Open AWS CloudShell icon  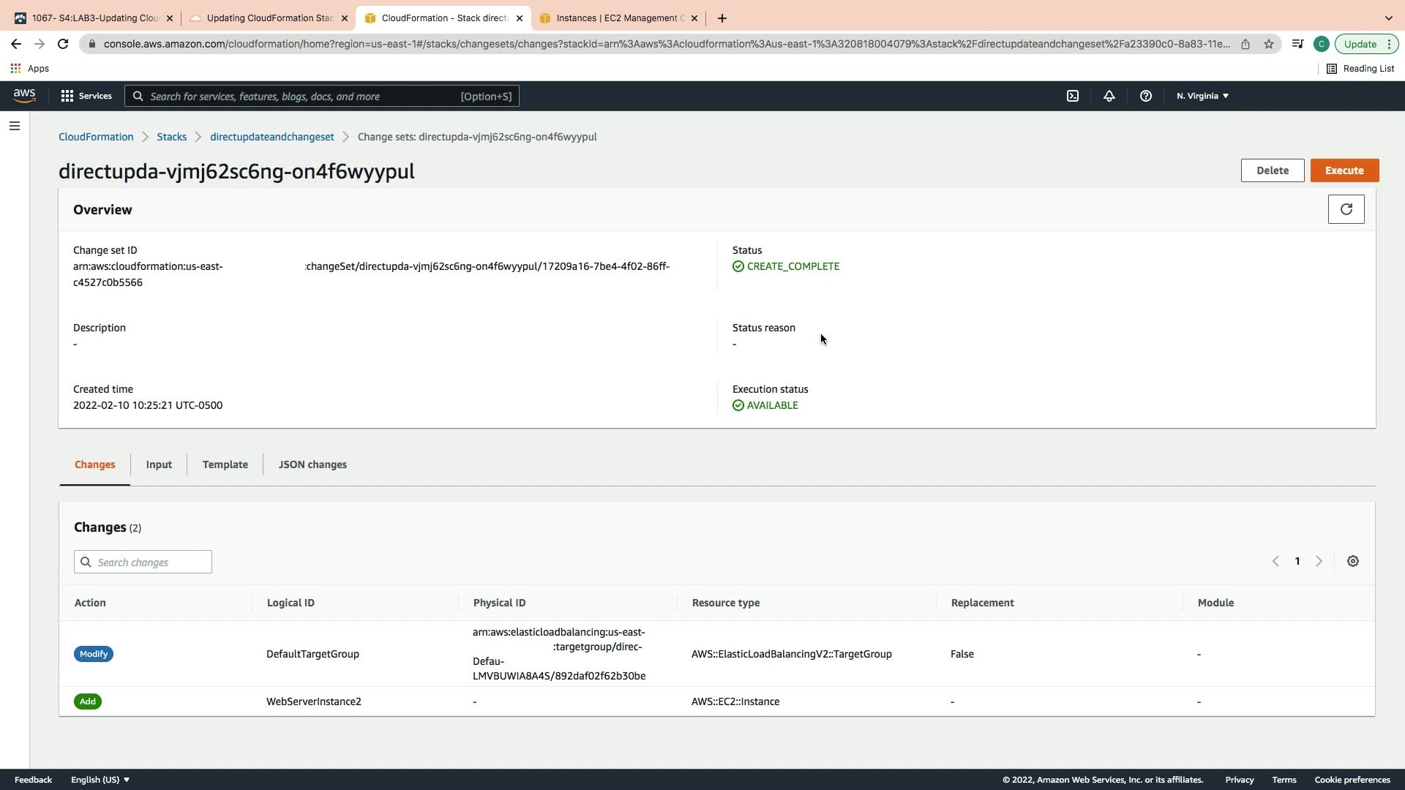click(1072, 96)
